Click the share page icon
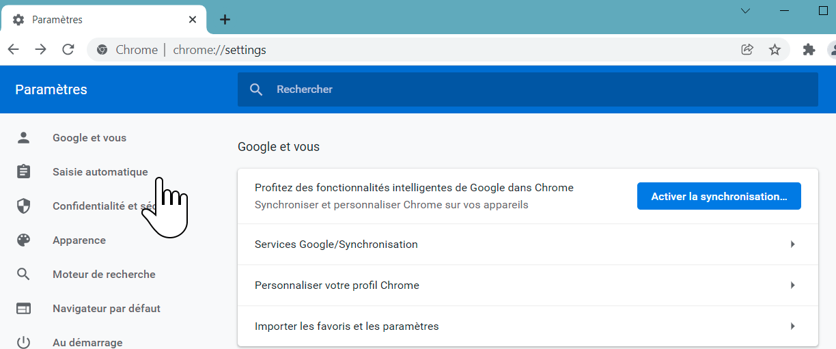 747,49
